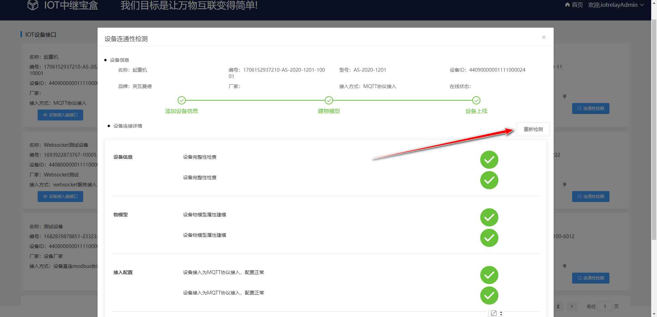Click the completed circle above 设备上线 step
Image resolution: width=657 pixels, height=317 pixels.
tap(476, 100)
